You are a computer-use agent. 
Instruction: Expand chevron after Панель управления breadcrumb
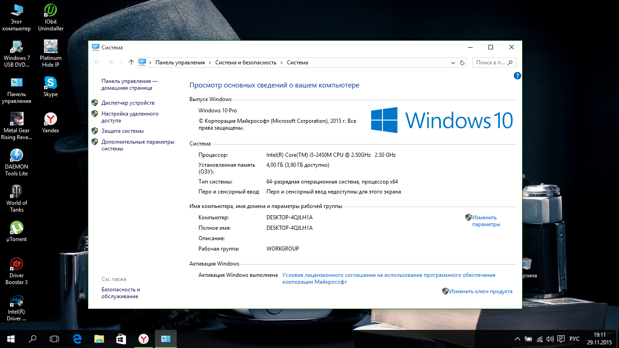point(210,63)
